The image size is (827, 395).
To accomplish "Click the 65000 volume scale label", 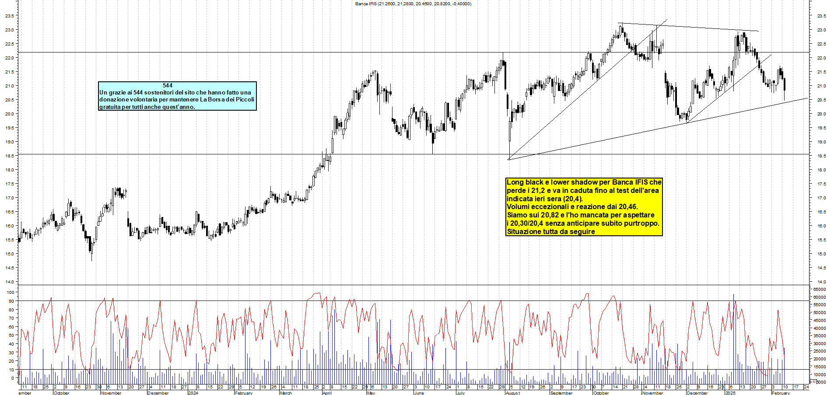I will (820, 289).
